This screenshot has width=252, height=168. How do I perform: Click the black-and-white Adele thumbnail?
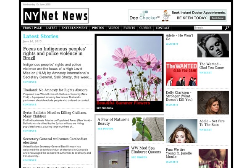[x=213, y=45]
